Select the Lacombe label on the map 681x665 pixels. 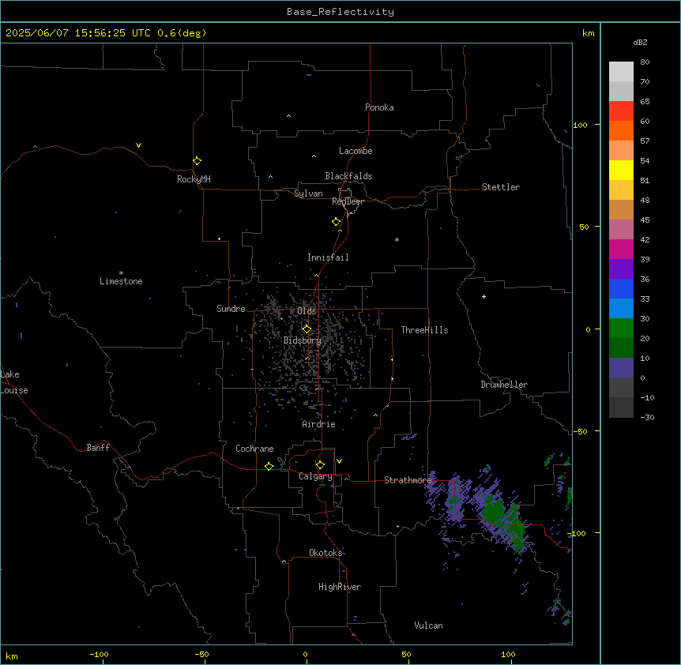coord(356,151)
